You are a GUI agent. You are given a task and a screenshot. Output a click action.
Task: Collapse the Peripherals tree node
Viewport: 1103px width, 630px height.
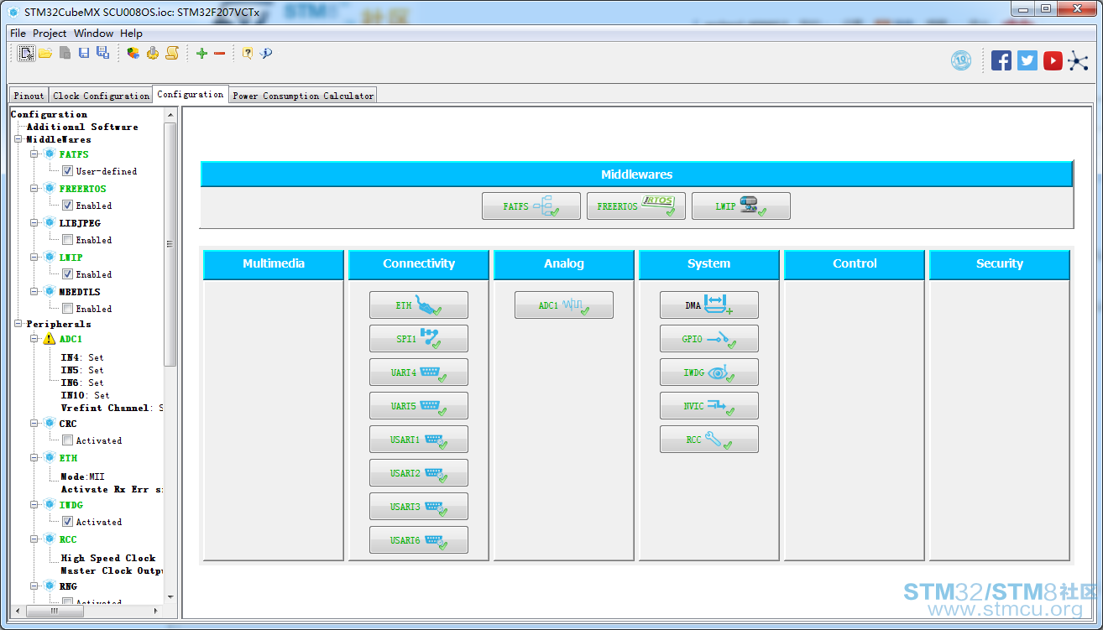pyautogui.click(x=18, y=324)
